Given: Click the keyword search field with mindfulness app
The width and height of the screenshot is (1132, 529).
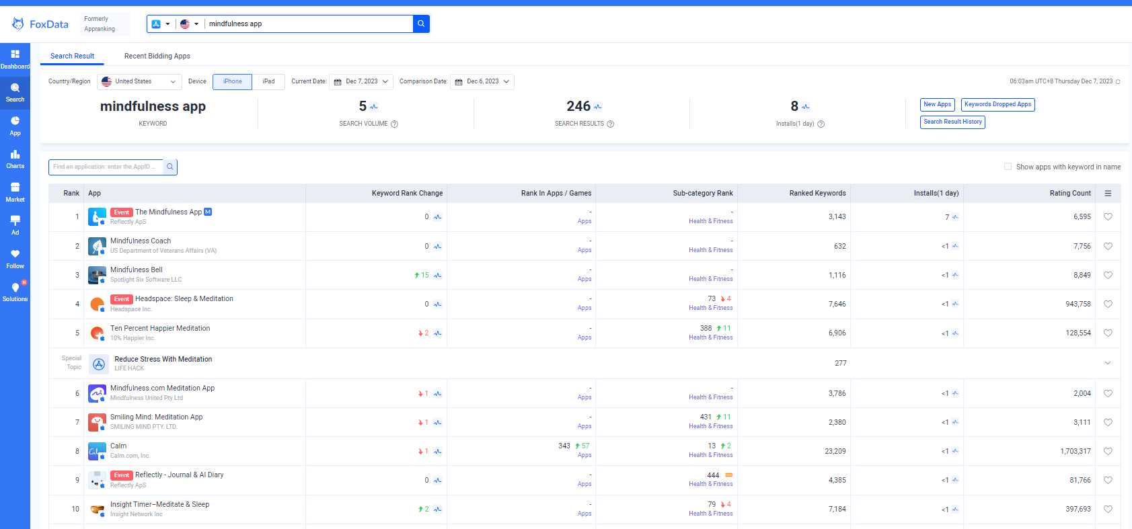Looking at the screenshot, I should [x=309, y=24].
